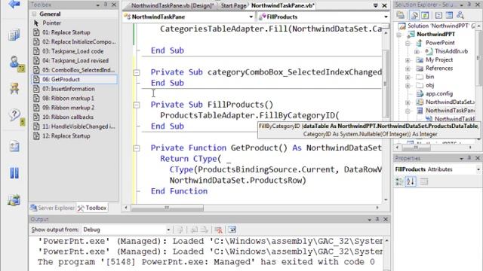Click the blue pause button in sidebar

(14, 173)
